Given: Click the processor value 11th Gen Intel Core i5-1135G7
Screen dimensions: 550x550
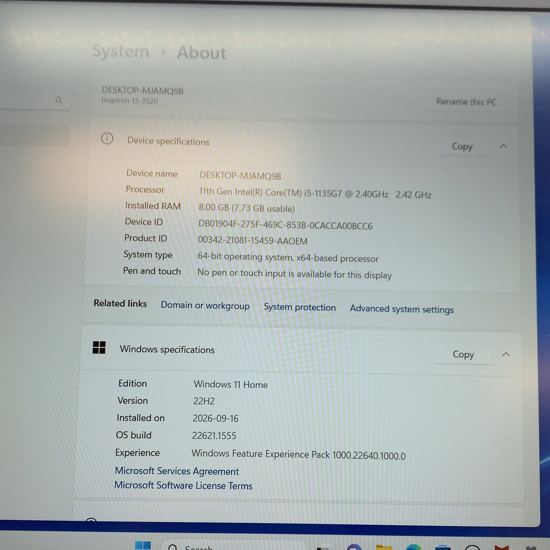Looking at the screenshot, I should coord(315,193).
